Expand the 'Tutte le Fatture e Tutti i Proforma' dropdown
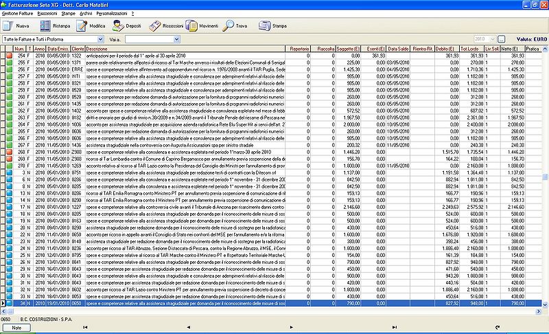The image size is (549, 334). pos(100,39)
